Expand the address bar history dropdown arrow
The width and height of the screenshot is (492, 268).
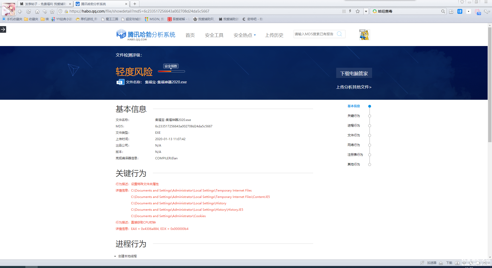click(x=366, y=11)
